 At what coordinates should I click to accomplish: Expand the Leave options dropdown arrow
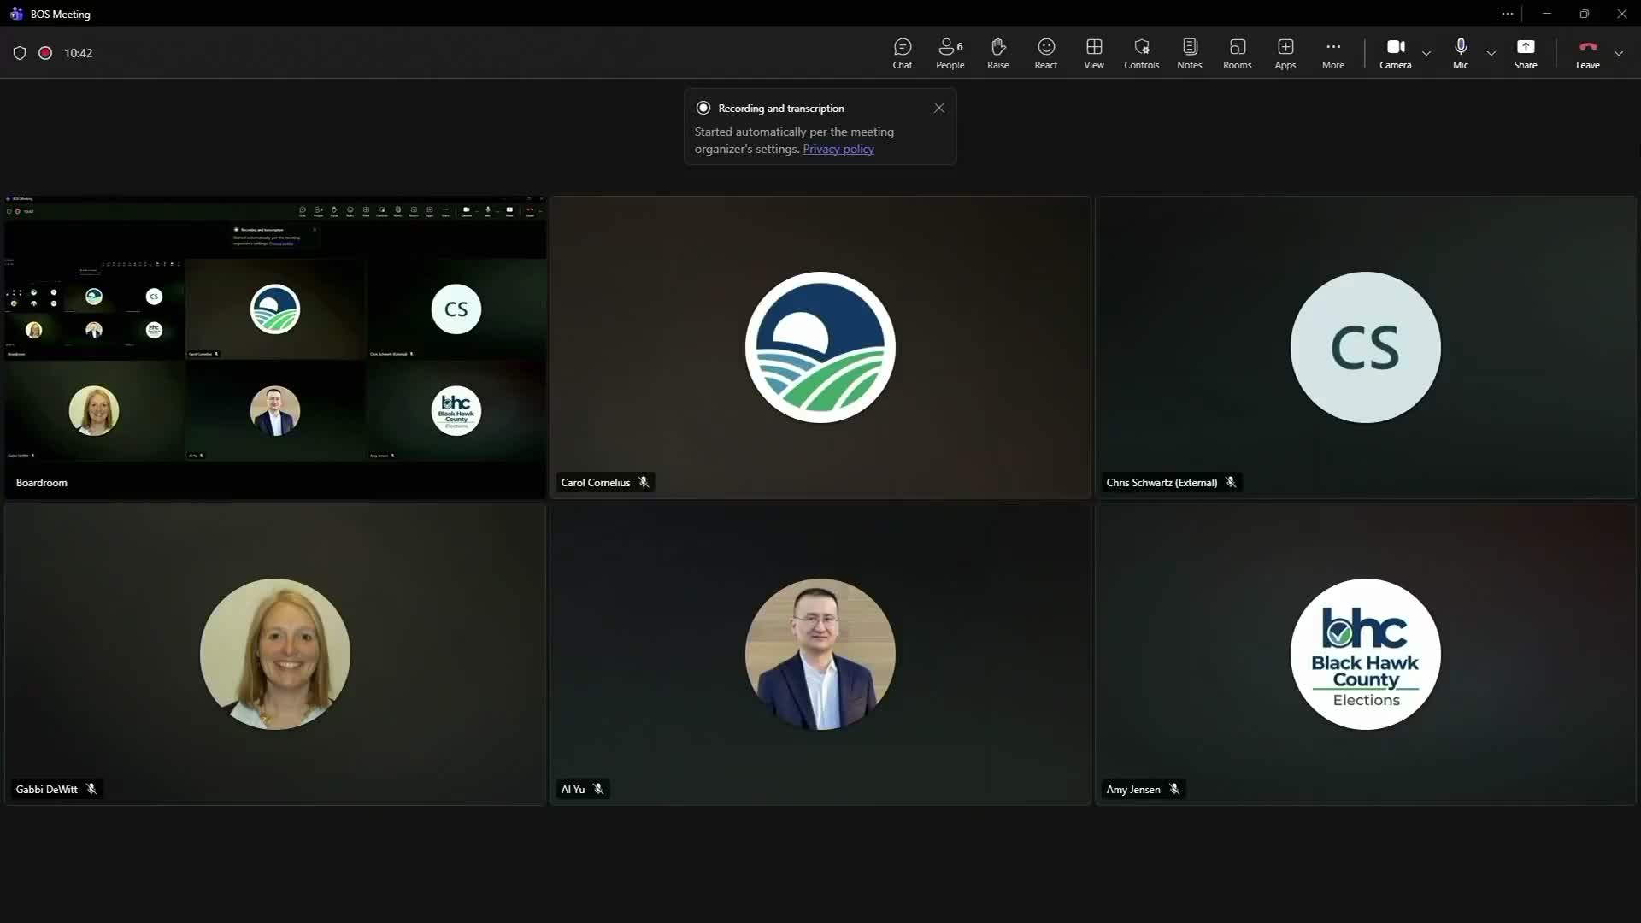(x=1619, y=53)
